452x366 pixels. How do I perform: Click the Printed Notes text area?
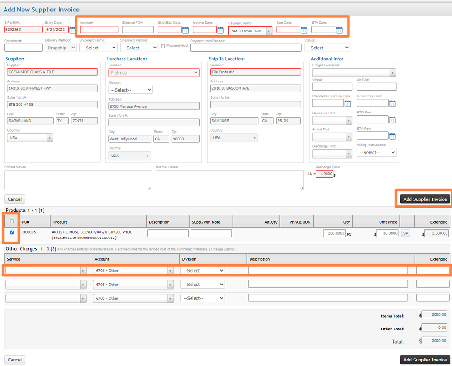coord(78,180)
